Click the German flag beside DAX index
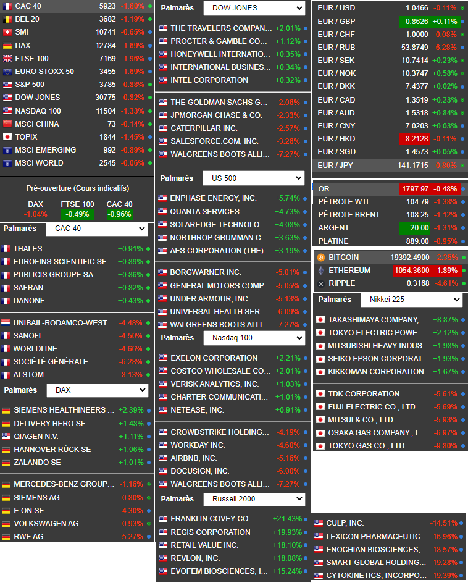The width and height of the screenshot is (468, 583). click(7, 46)
